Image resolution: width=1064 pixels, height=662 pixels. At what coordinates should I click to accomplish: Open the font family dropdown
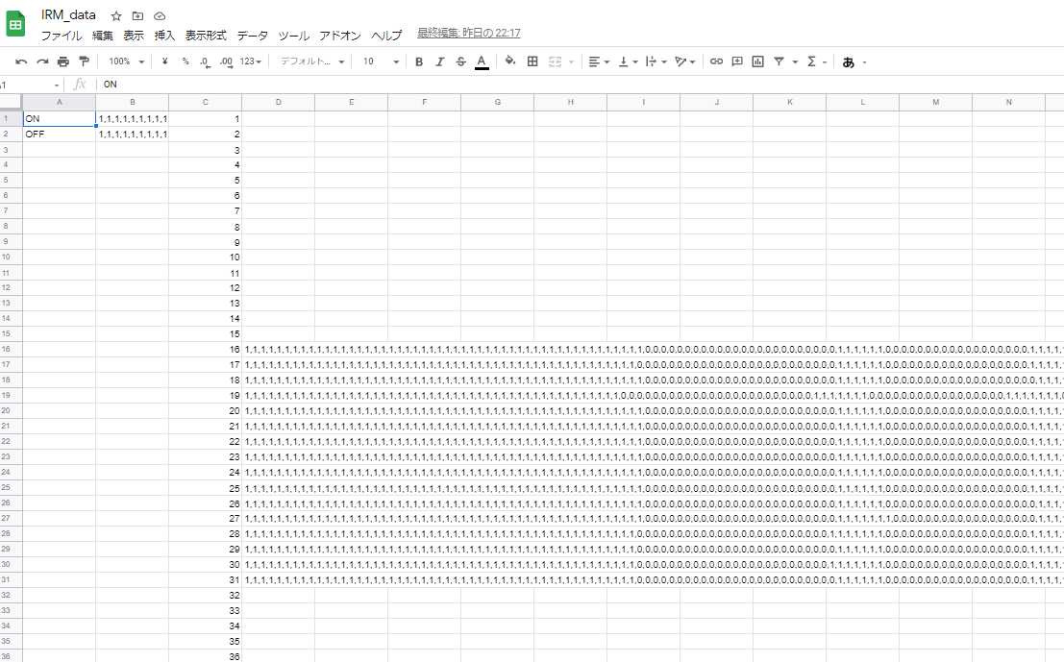point(311,61)
